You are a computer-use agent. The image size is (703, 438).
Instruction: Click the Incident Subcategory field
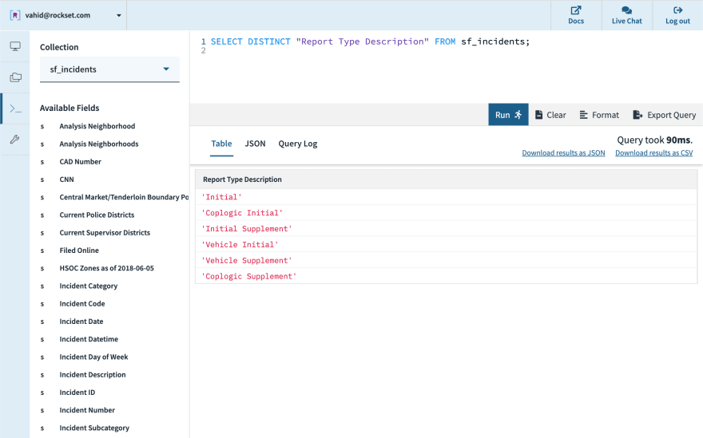click(x=94, y=428)
